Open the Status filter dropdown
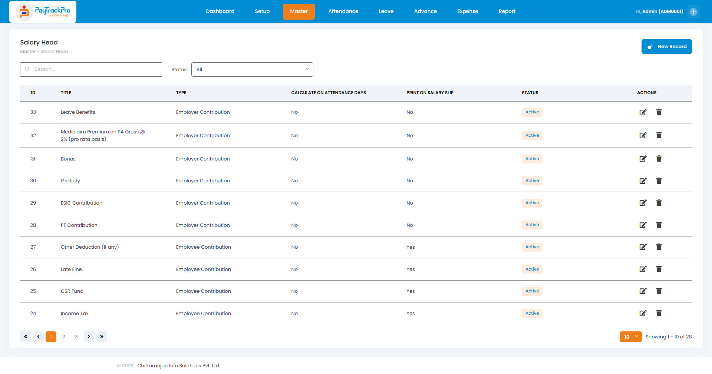Screen dimensions: 712x374 (x=252, y=69)
